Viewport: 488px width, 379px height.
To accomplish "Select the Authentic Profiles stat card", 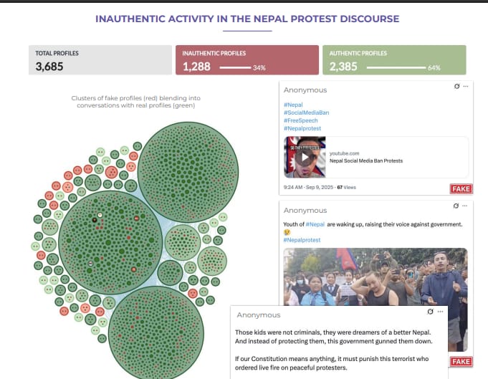I will coord(394,61).
